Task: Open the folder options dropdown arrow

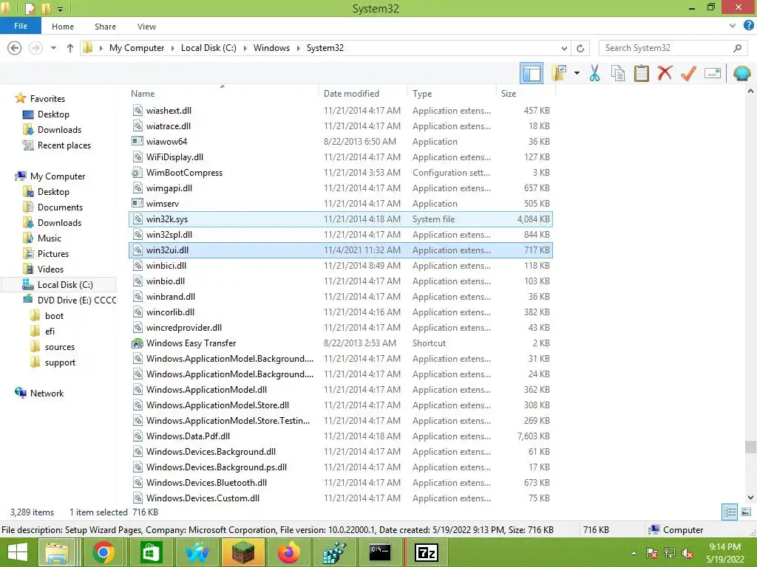Action: pos(577,74)
